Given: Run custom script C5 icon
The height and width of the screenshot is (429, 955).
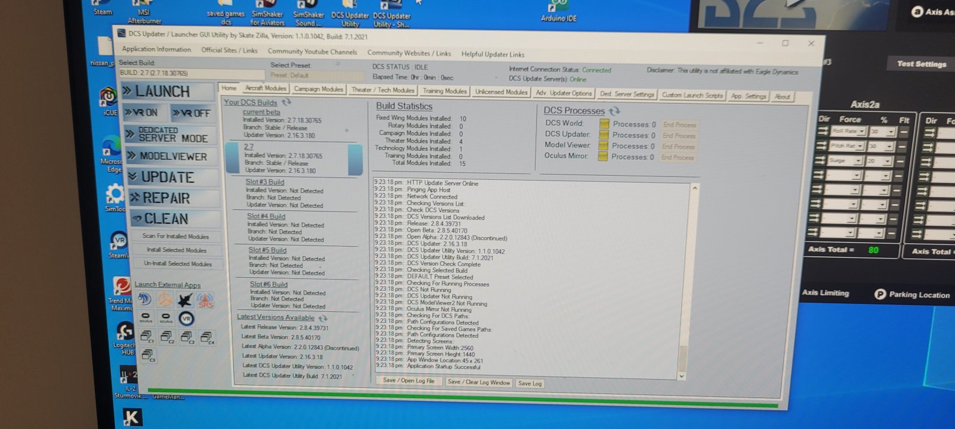Looking at the screenshot, I should [x=147, y=356].
